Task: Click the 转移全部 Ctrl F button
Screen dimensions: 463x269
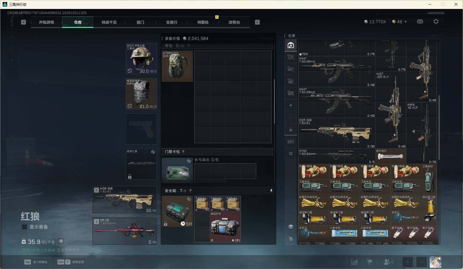Action: 71,262
